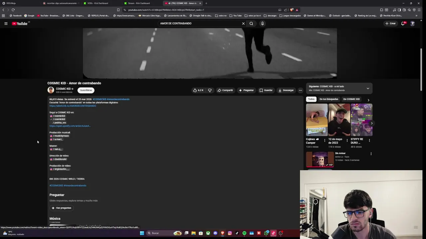Open the Brave Shields lion icon
Screen dimensions: 426x239
(292, 10)
